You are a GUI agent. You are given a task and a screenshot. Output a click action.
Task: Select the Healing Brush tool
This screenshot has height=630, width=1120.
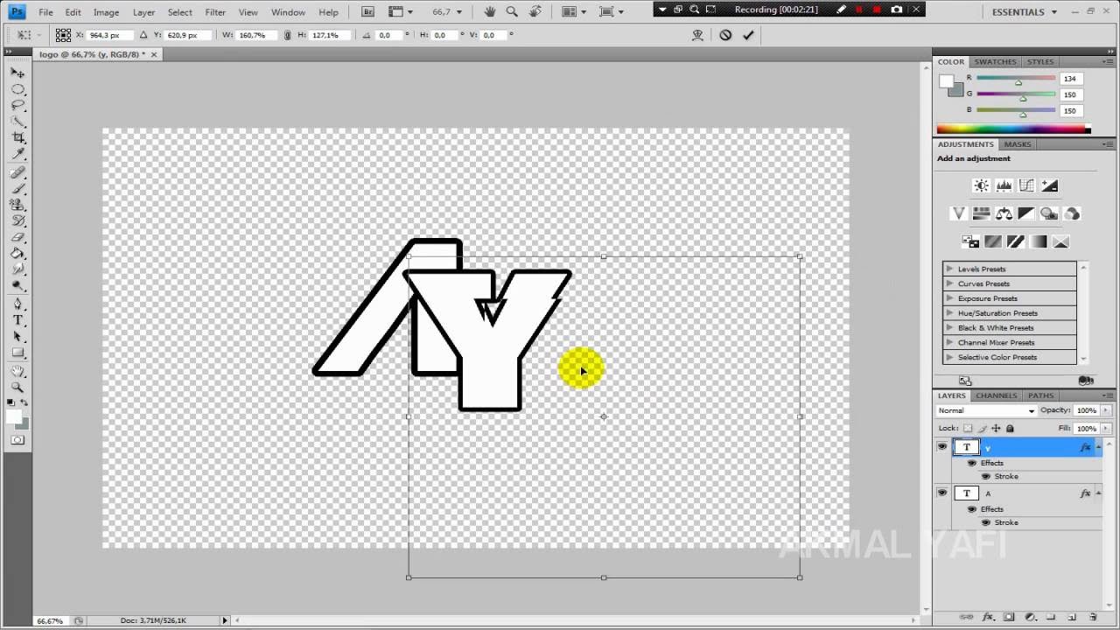pos(17,173)
